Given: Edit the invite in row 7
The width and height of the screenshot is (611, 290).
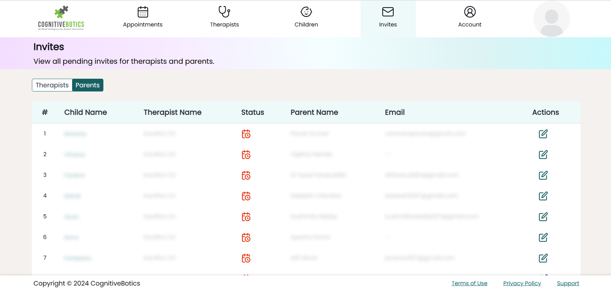Looking at the screenshot, I should coord(543,258).
